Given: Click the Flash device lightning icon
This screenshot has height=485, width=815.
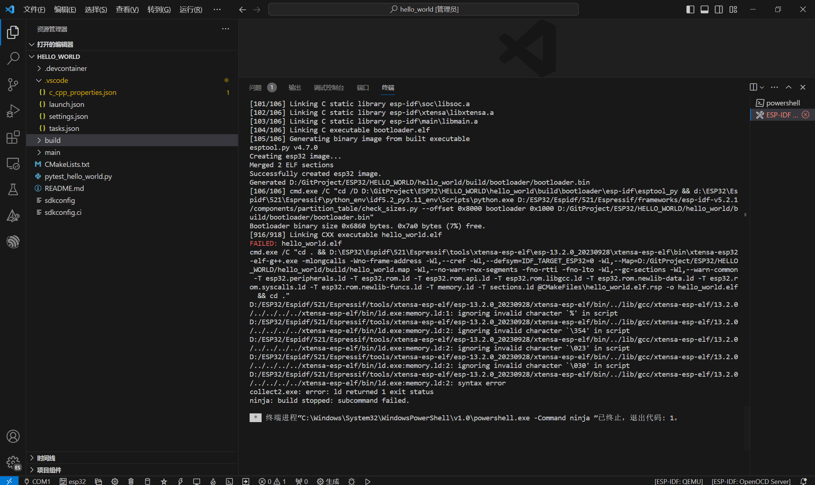Looking at the screenshot, I should (180, 481).
